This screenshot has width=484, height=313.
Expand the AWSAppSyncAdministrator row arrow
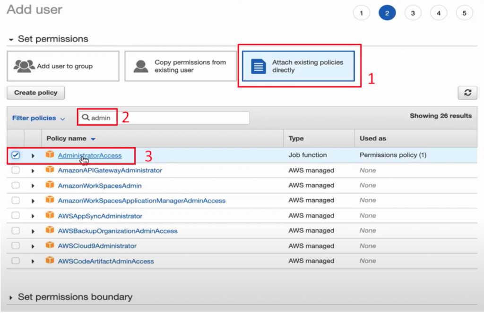tap(33, 216)
